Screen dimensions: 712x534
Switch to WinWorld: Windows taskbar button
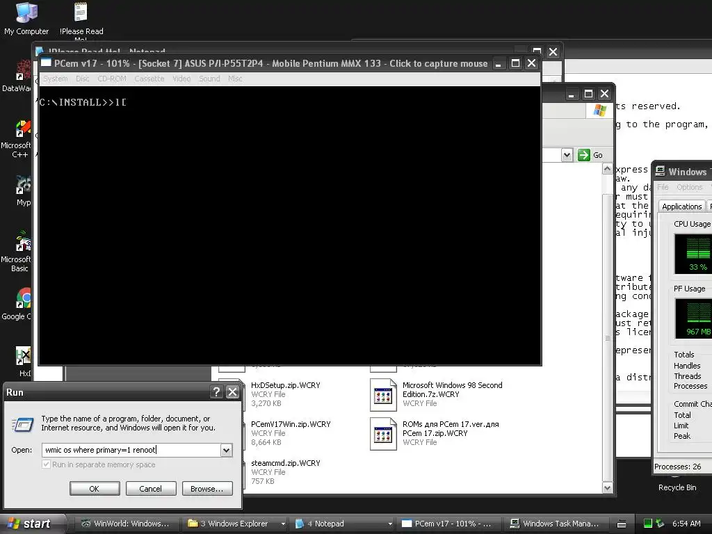(x=125, y=524)
